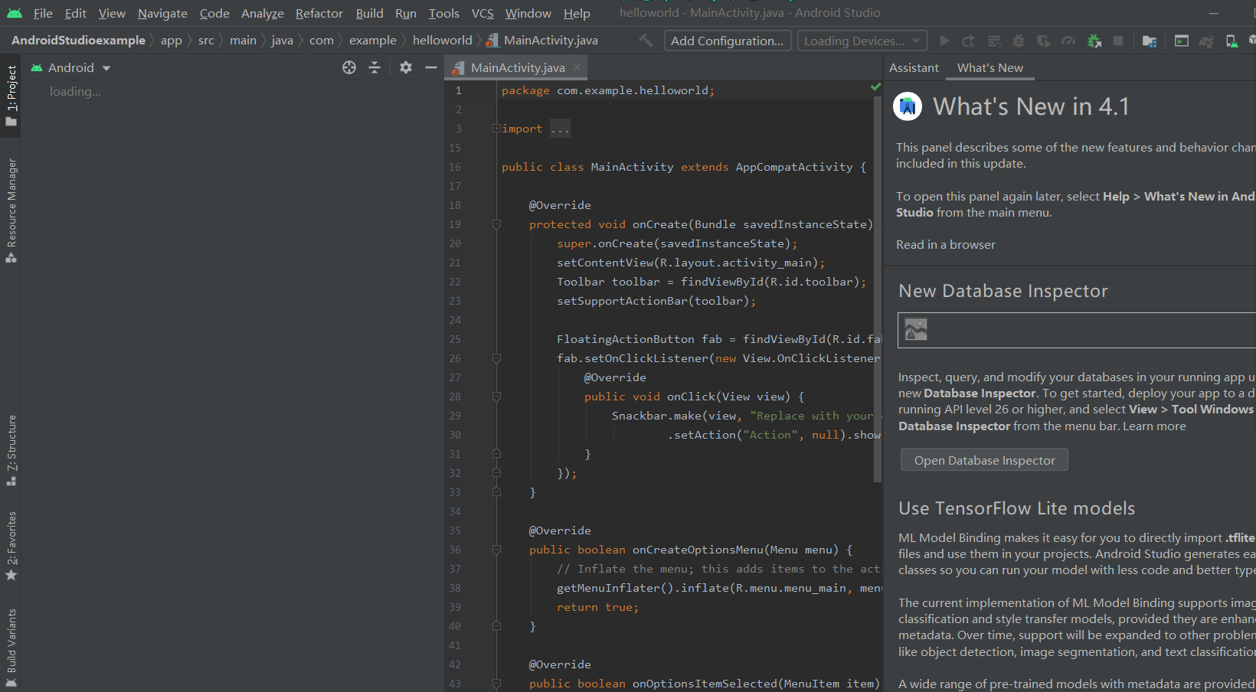
Task: Collapse onOptionsItemSelected method at line 43
Action: (x=496, y=684)
